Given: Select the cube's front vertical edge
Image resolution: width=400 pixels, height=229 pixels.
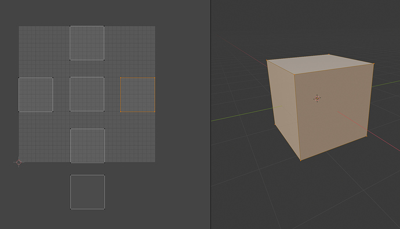Looking at the screenshot, I should (297, 117).
